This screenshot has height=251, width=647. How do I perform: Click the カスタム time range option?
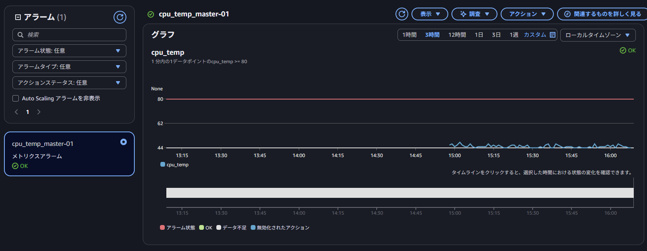pos(535,35)
